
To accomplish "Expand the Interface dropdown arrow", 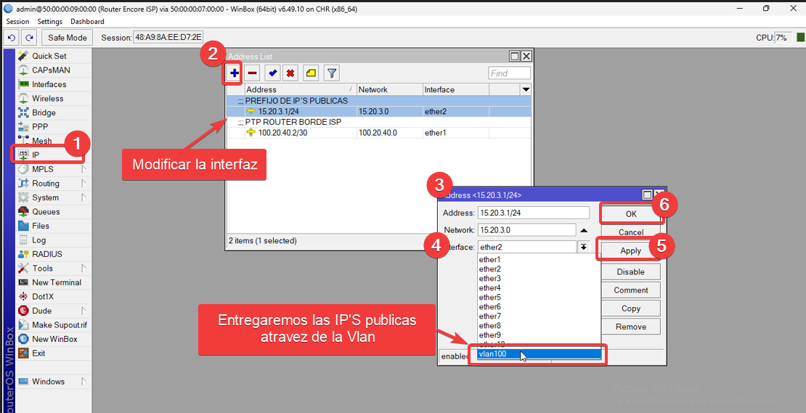I will pos(583,248).
